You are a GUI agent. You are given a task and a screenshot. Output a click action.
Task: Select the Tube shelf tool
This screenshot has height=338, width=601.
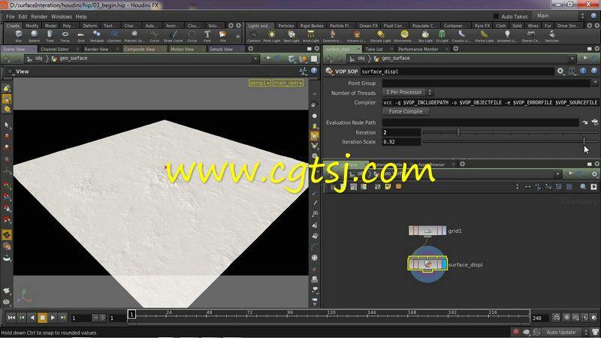[x=50, y=36]
